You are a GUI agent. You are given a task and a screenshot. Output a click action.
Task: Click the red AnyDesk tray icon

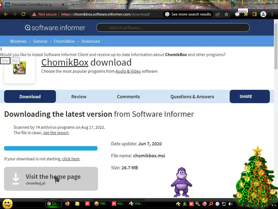tap(191, 204)
